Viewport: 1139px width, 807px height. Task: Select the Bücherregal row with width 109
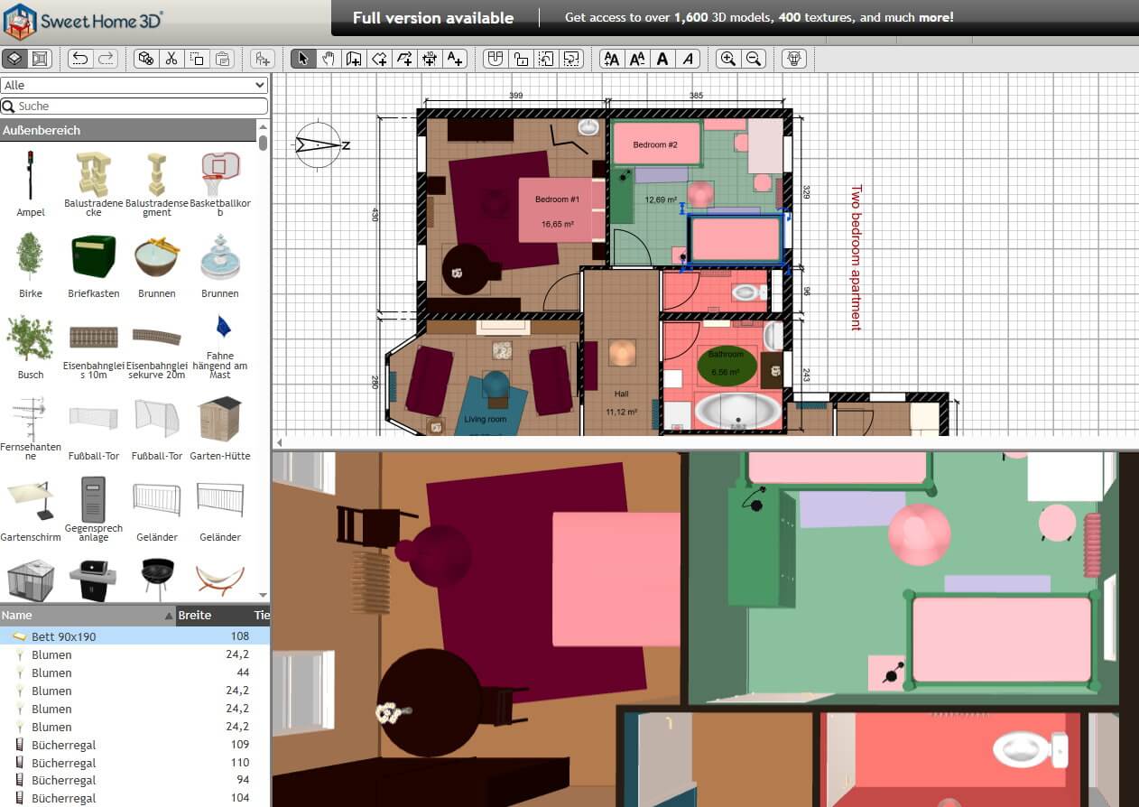click(134, 745)
